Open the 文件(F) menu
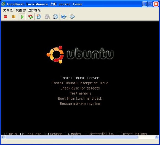The height and width of the screenshot is (145, 160). pos(8,10)
